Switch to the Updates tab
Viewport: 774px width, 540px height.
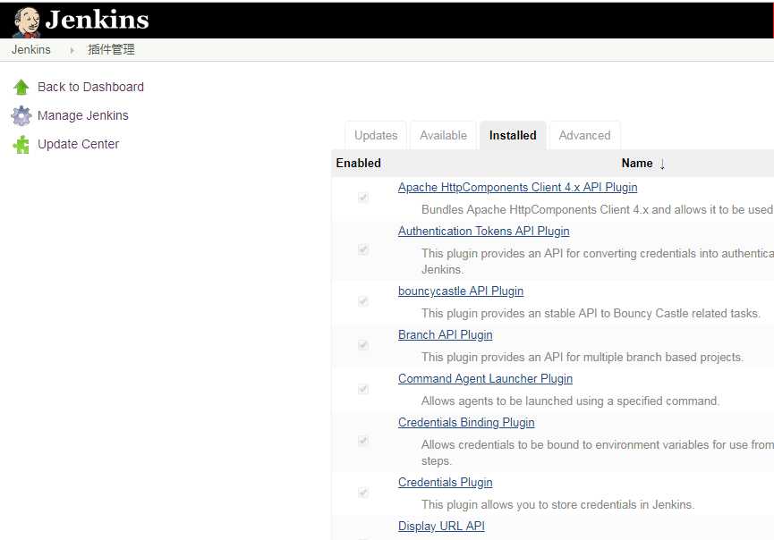coord(376,135)
